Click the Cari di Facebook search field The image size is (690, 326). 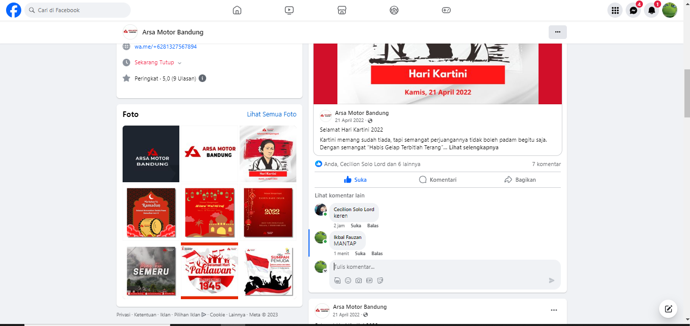[78, 10]
